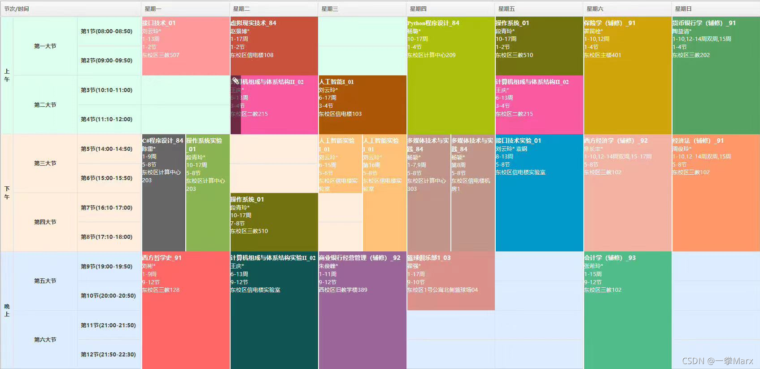This screenshot has height=369, width=760.
Task: Open the 篮球俱乐部1_03 course block
Action: coord(451,281)
